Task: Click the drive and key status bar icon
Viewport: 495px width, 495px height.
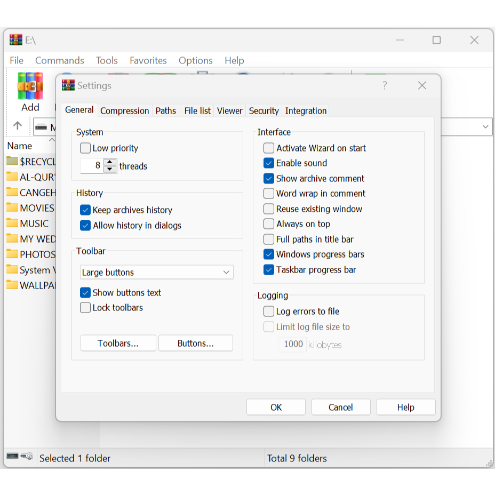Action: (x=20, y=457)
